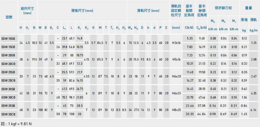Click the EGW 35CB model name
This screenshot has height=127, width=260.
point(8,114)
